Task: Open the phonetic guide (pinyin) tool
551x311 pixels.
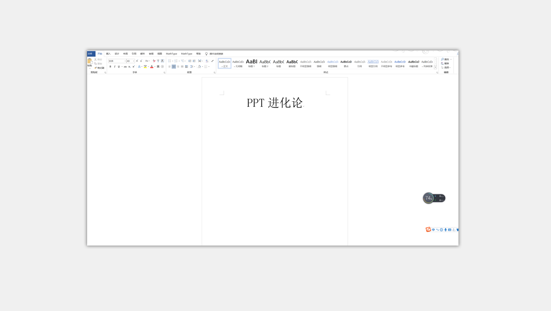Action: [158, 61]
